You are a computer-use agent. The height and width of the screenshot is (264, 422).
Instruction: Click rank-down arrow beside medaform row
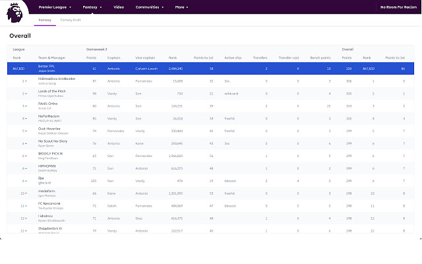[x=27, y=194]
